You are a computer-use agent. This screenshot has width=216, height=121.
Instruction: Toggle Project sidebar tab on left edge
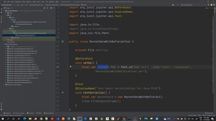pyautogui.click(x=1, y=10)
